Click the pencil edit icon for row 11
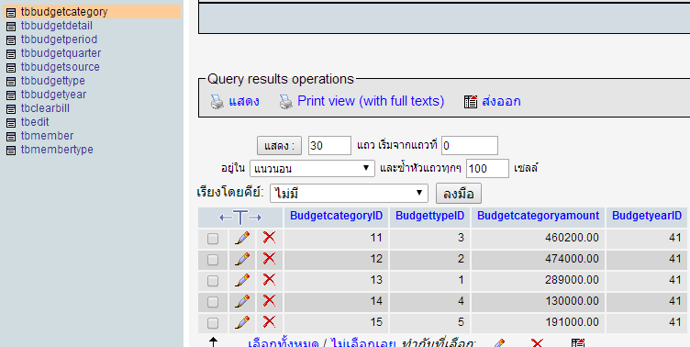 [x=242, y=238]
